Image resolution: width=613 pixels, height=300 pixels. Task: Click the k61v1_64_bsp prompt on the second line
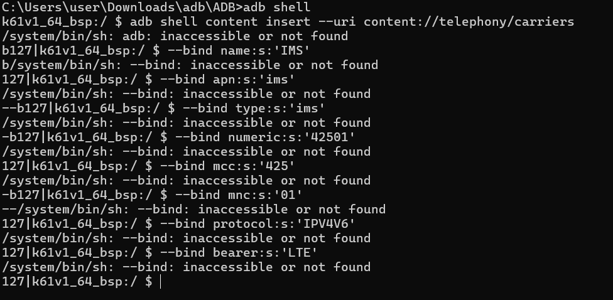coord(58,21)
